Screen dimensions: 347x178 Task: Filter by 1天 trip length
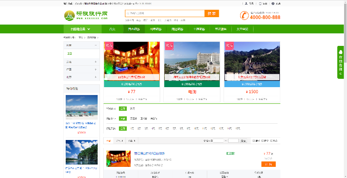pyautogui.click(x=132, y=128)
